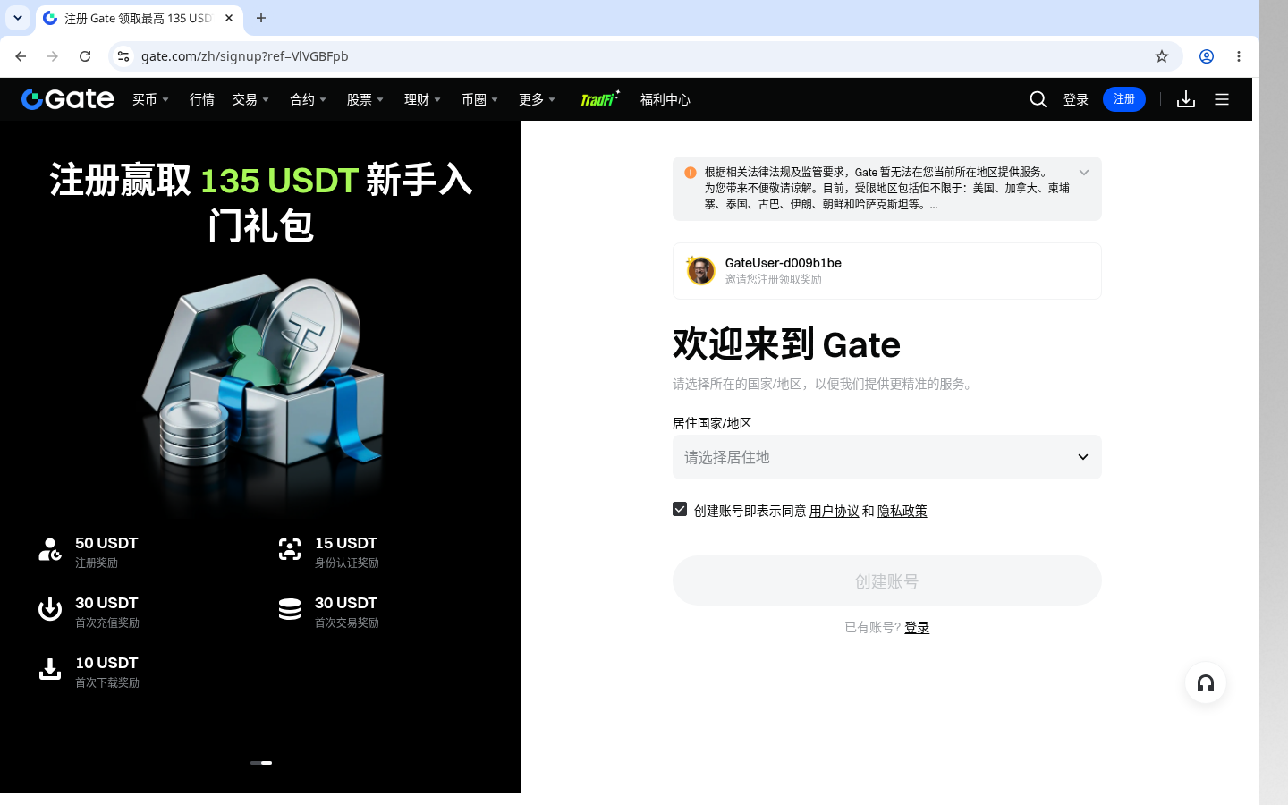
Task: View site information icon in address bar
Action: 123,56
